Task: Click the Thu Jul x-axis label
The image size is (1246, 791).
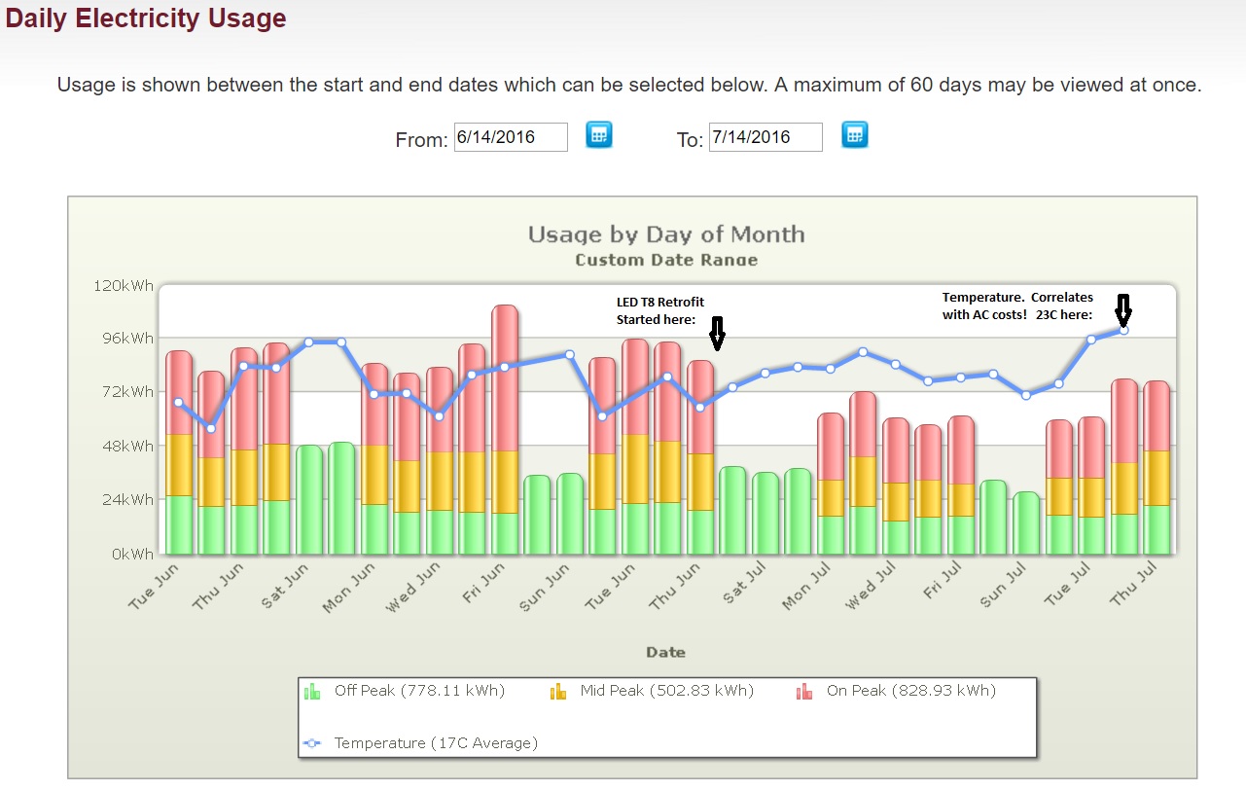Action: (x=1134, y=584)
